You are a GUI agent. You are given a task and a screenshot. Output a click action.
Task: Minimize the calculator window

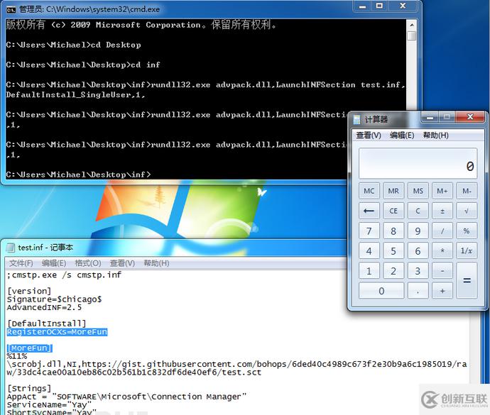430,118
